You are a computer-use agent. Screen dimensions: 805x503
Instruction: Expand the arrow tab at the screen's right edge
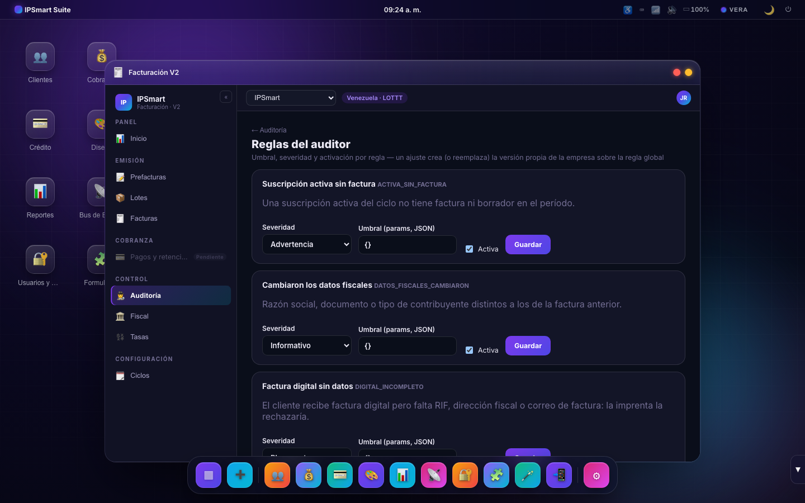(798, 469)
